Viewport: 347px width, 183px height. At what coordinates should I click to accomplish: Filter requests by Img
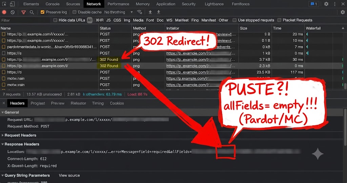tap(127, 20)
